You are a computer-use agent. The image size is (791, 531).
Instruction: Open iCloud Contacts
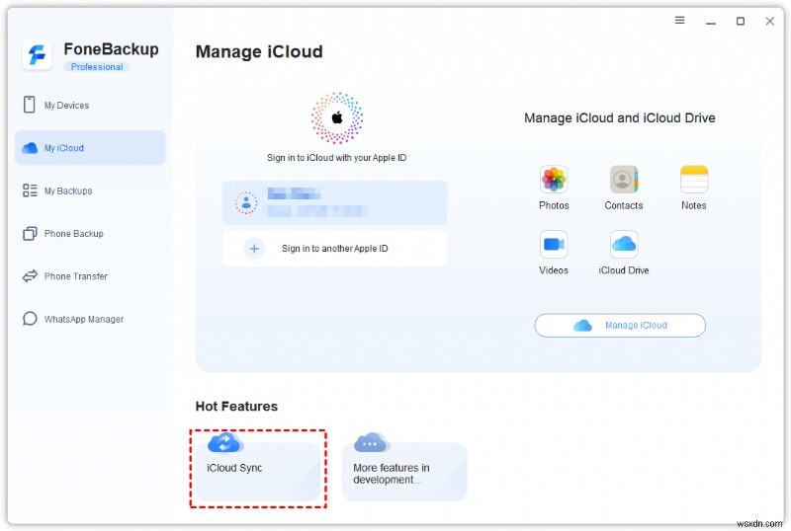(x=624, y=188)
